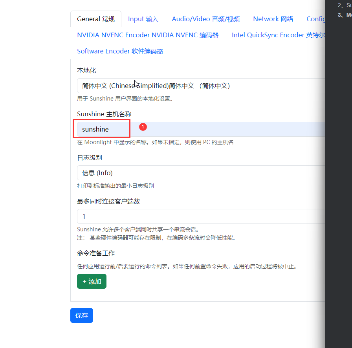The height and width of the screenshot is (348, 352).
Task: Click the Moonlight 中显示的名称 description
Action: point(155,142)
